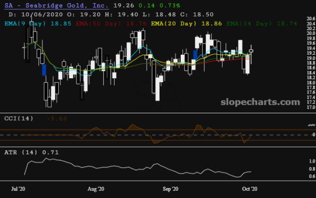Click the 0.73% percent change value
This screenshot has width=316, height=198.
[x=172, y=6]
